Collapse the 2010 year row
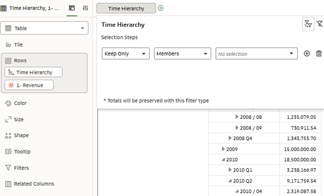 tap(223, 159)
